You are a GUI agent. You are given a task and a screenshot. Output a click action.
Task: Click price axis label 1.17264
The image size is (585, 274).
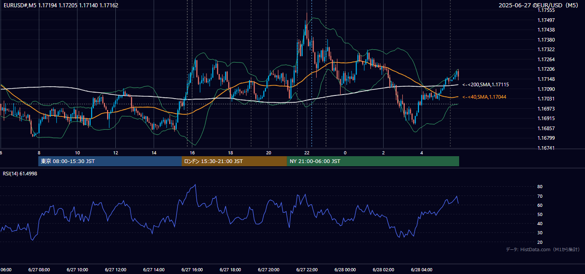pyautogui.click(x=546, y=59)
